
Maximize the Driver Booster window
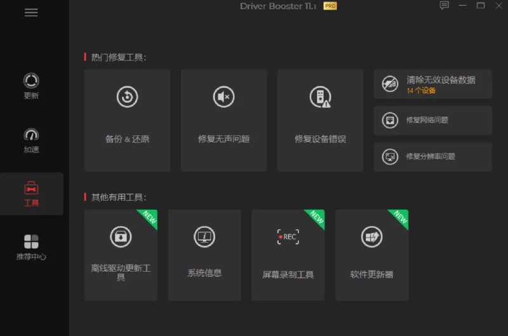click(x=481, y=6)
